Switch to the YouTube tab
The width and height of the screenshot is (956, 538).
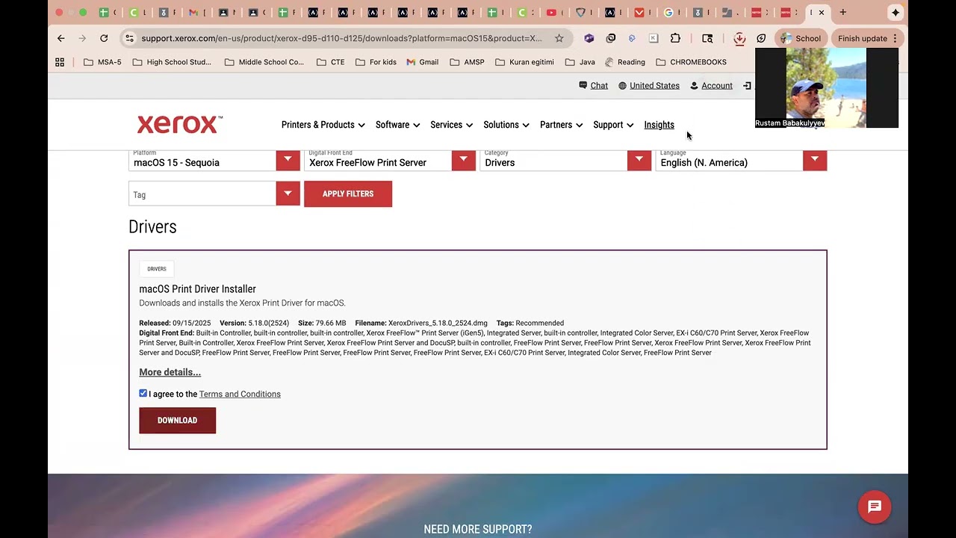coord(555,12)
